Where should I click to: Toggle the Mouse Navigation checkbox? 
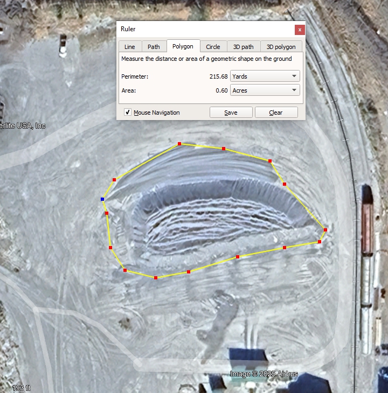point(128,113)
